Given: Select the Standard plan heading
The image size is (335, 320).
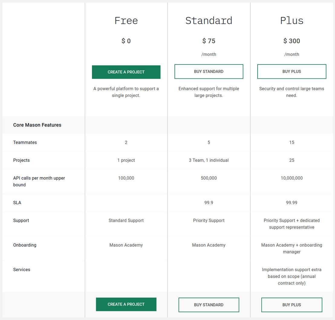Looking at the screenshot, I should [x=209, y=21].
